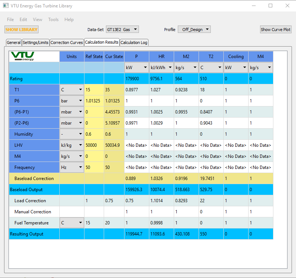Click Rating power value 179900
This screenshot has height=278, width=296.
[x=137, y=79]
